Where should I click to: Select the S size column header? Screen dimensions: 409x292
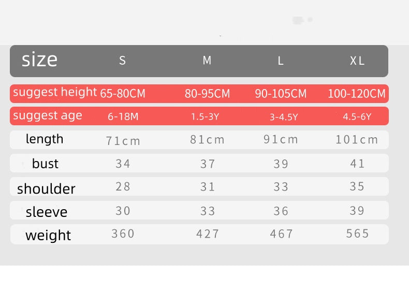tap(123, 61)
